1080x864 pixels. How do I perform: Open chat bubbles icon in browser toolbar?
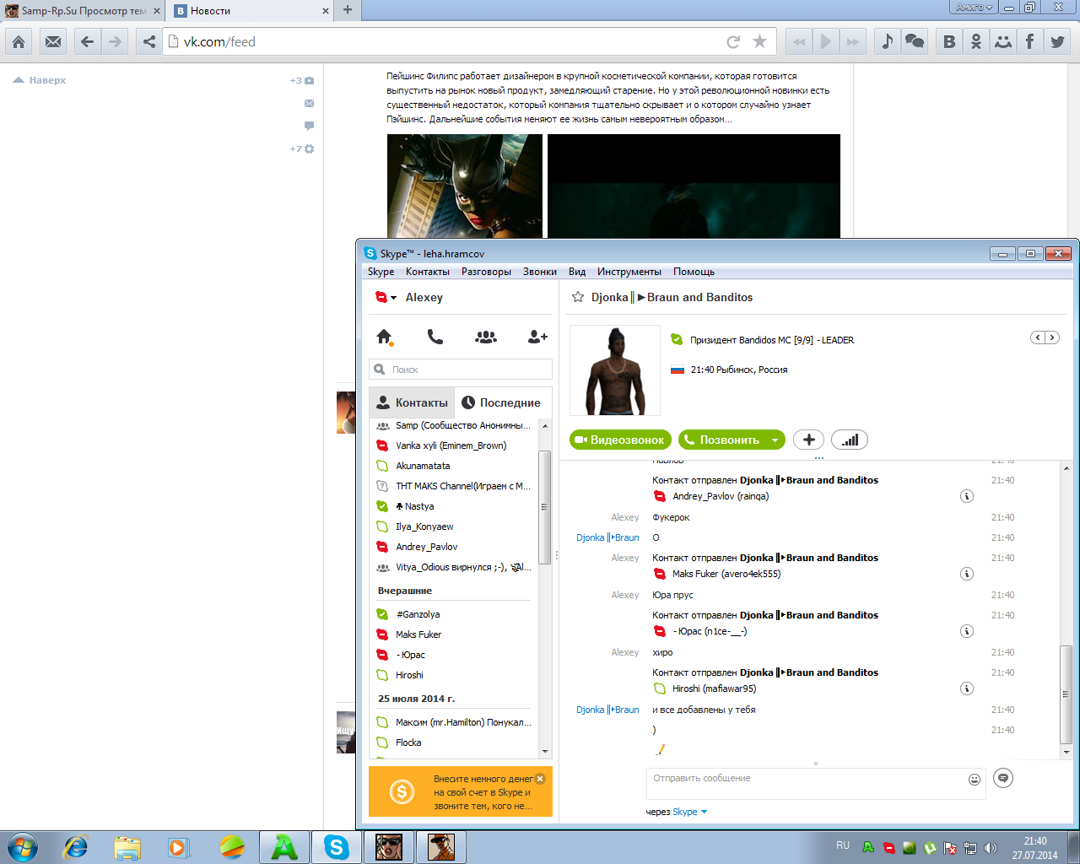point(915,41)
